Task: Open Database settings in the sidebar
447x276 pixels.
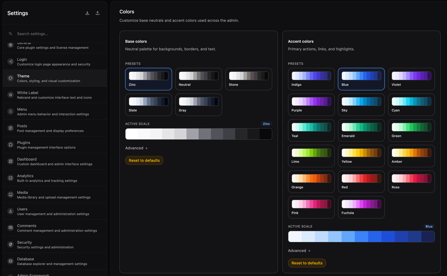Action: tap(55, 261)
